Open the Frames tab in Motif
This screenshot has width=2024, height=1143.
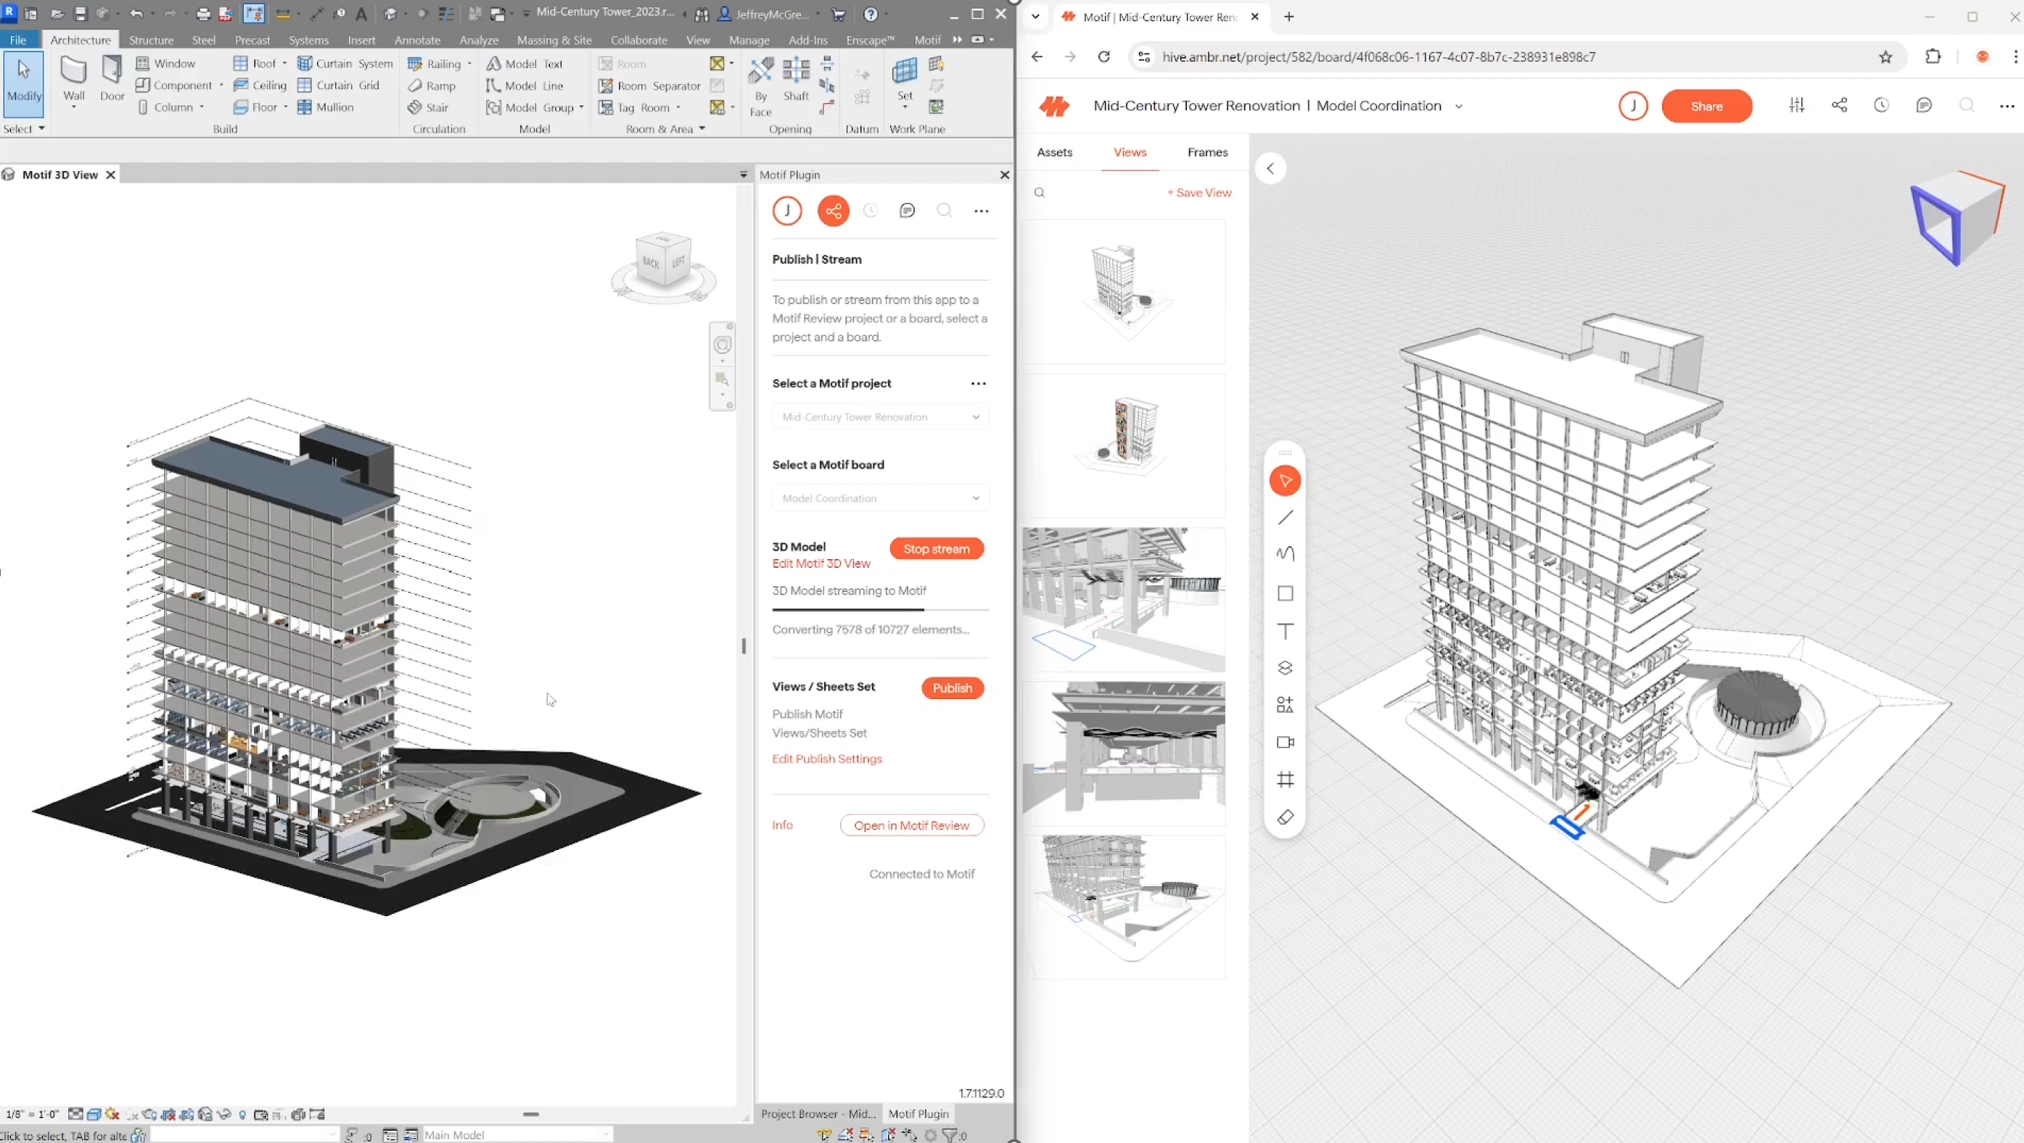tap(1207, 152)
